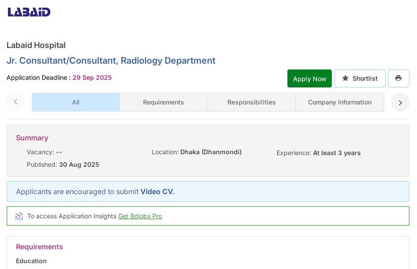Click the Jr. Consultant/Consultant job title
Image resolution: width=417 pixels, height=269 pixels.
click(x=111, y=61)
